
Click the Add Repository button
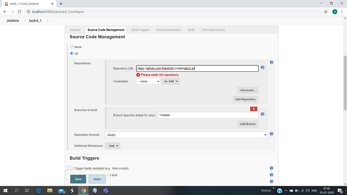[245, 99]
